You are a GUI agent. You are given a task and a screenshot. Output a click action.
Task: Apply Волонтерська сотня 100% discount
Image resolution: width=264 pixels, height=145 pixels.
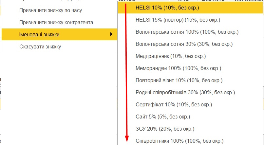(187, 32)
